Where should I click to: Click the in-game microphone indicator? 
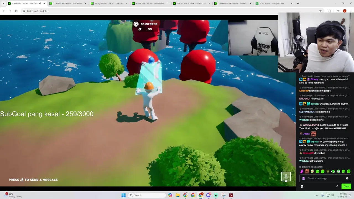point(286,177)
